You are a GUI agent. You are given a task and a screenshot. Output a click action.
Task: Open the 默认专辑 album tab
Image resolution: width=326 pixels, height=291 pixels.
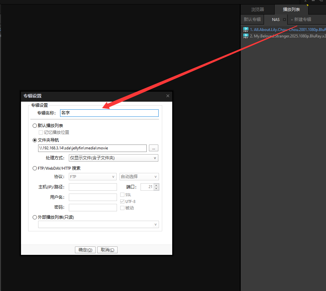[252, 19]
